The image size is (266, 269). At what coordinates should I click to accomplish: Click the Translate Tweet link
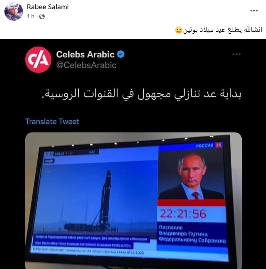pos(52,121)
